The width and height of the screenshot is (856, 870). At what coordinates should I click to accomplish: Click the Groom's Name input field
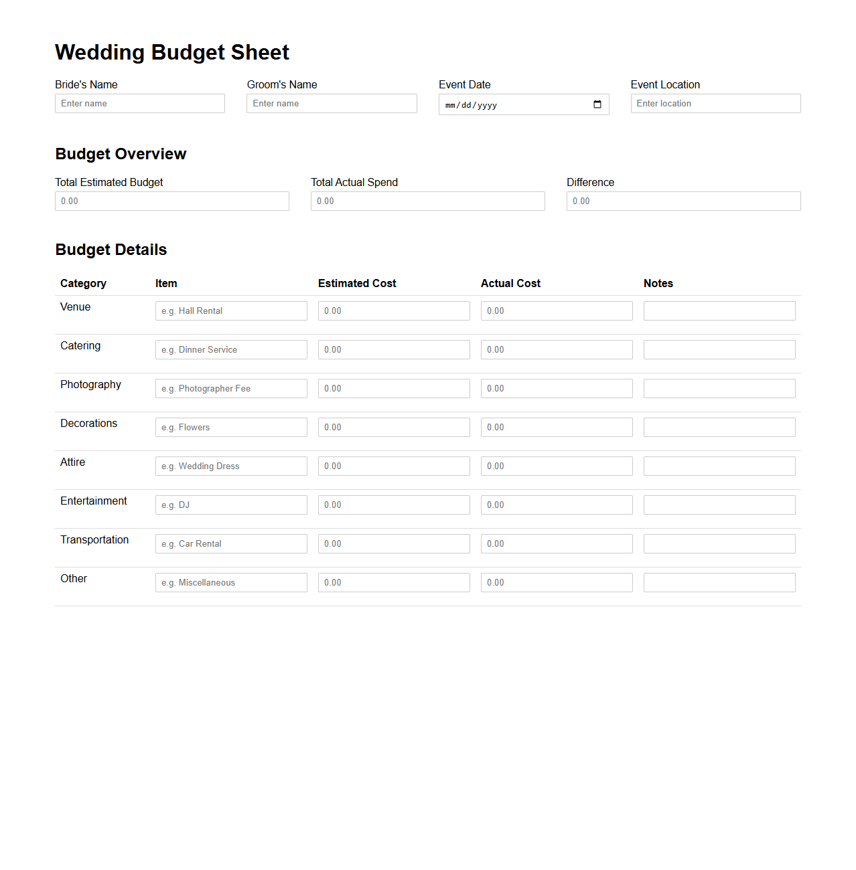click(x=331, y=103)
